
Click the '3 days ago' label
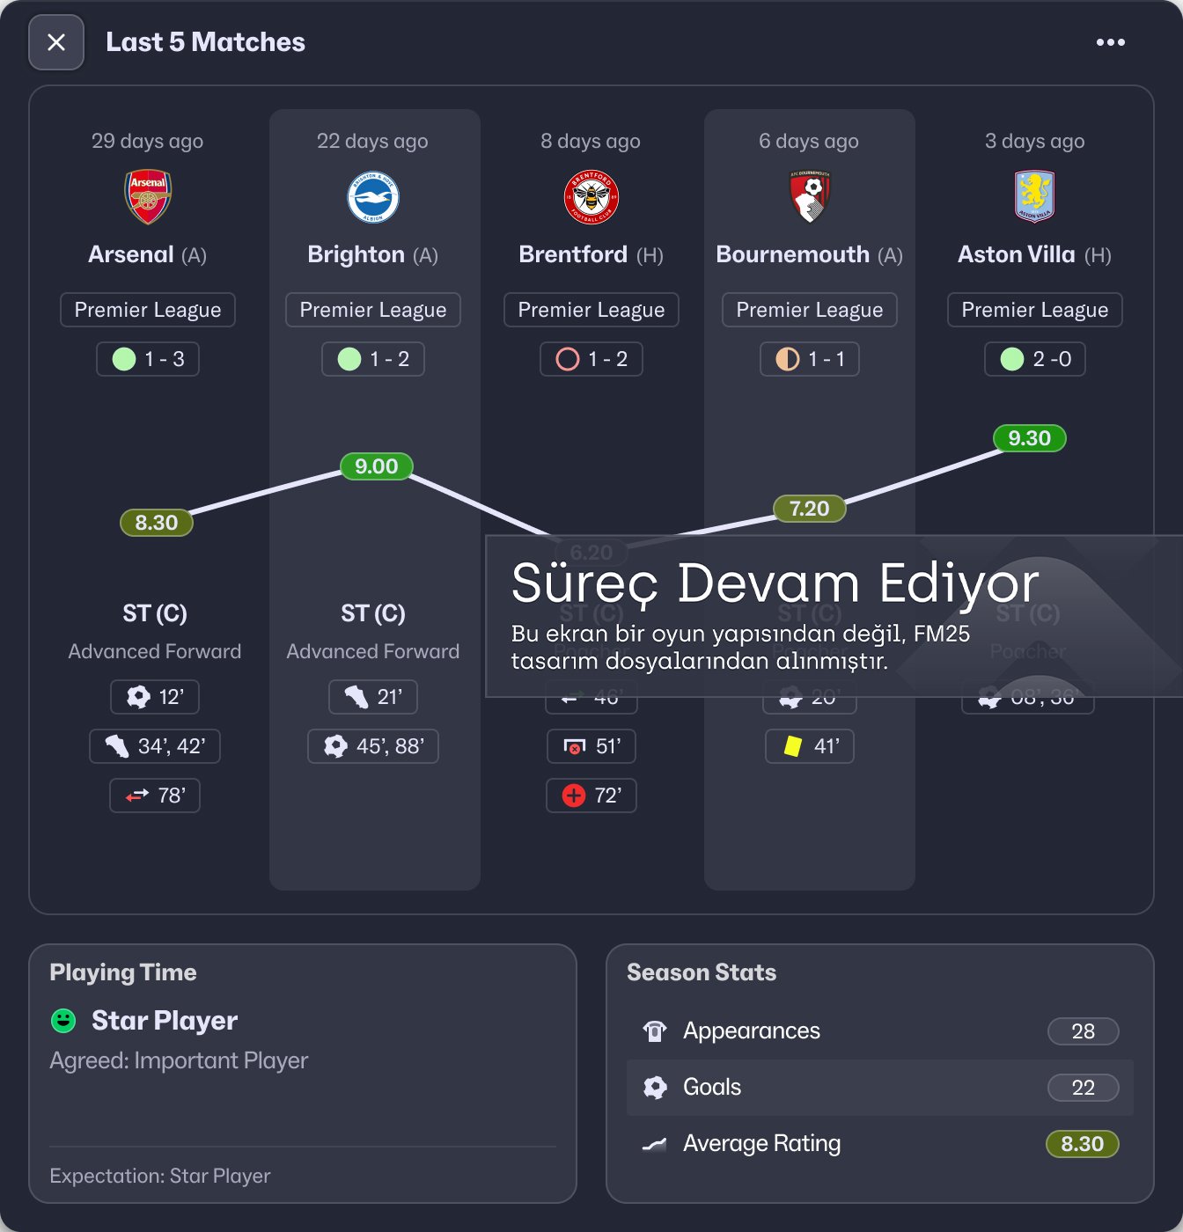click(x=1035, y=141)
